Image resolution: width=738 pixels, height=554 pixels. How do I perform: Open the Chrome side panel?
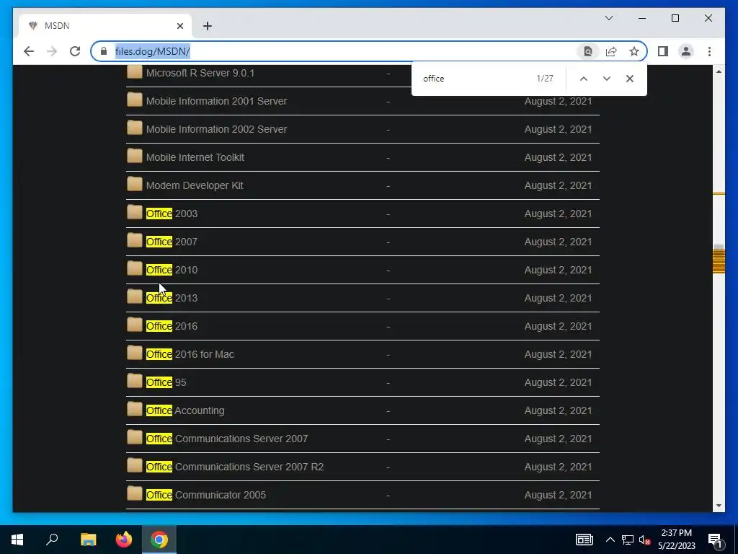pos(663,51)
